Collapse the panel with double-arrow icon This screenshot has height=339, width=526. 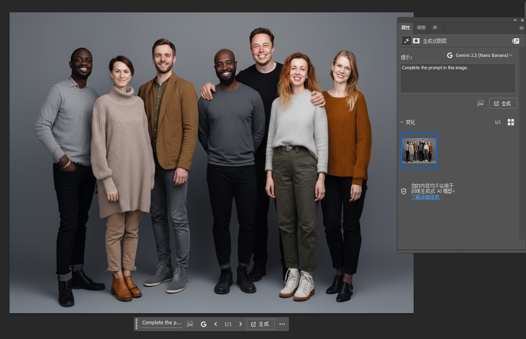pos(515,20)
